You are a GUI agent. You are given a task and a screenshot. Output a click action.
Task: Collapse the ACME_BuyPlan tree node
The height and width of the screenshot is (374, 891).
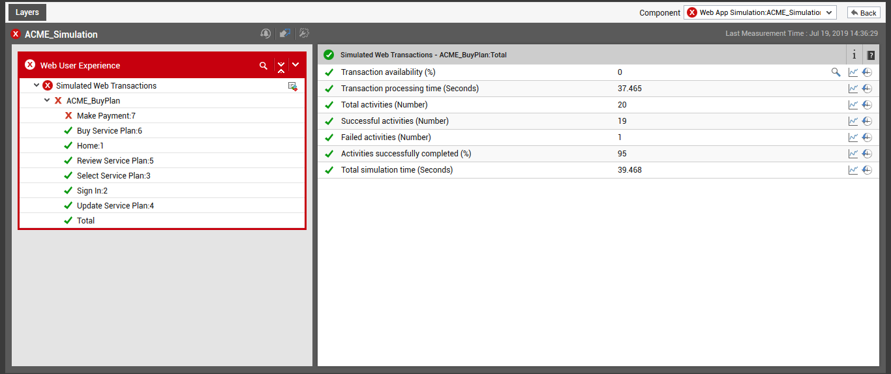pos(47,100)
